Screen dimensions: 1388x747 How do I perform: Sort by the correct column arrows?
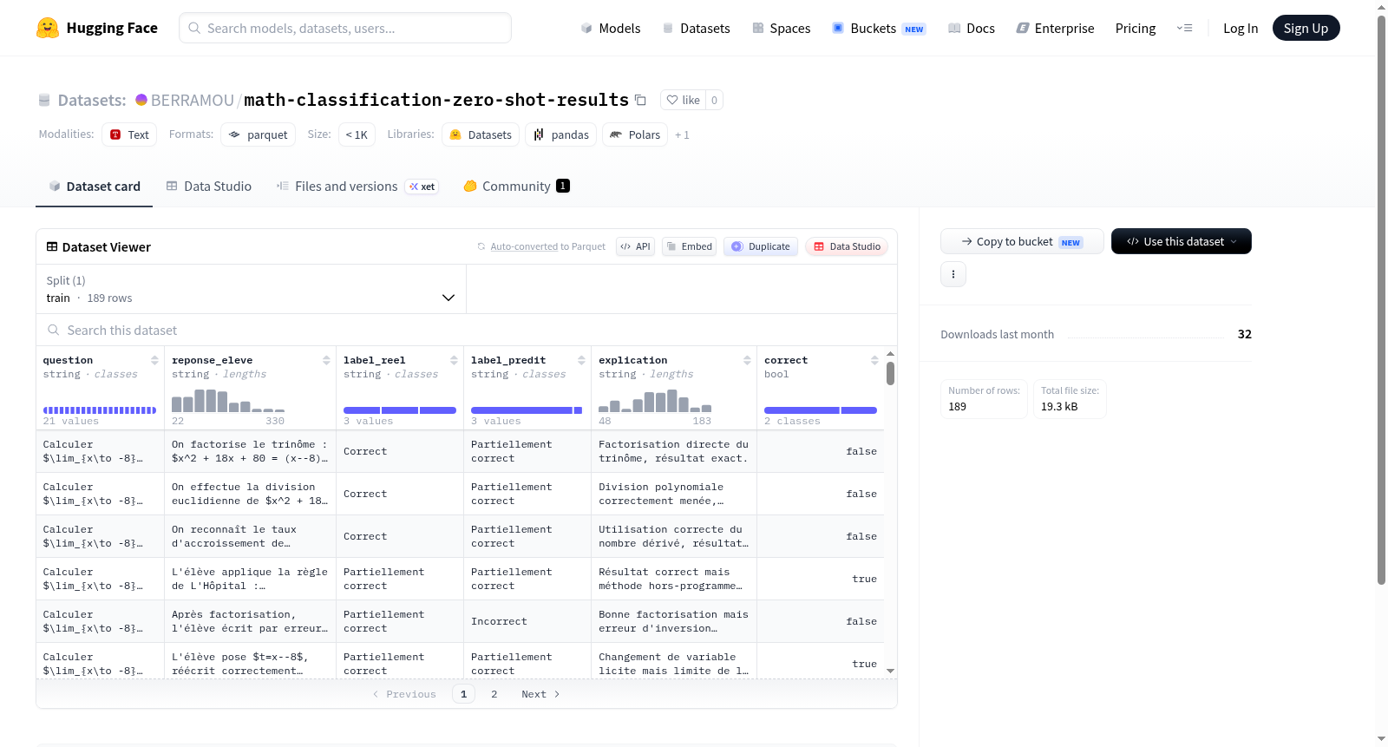874,360
